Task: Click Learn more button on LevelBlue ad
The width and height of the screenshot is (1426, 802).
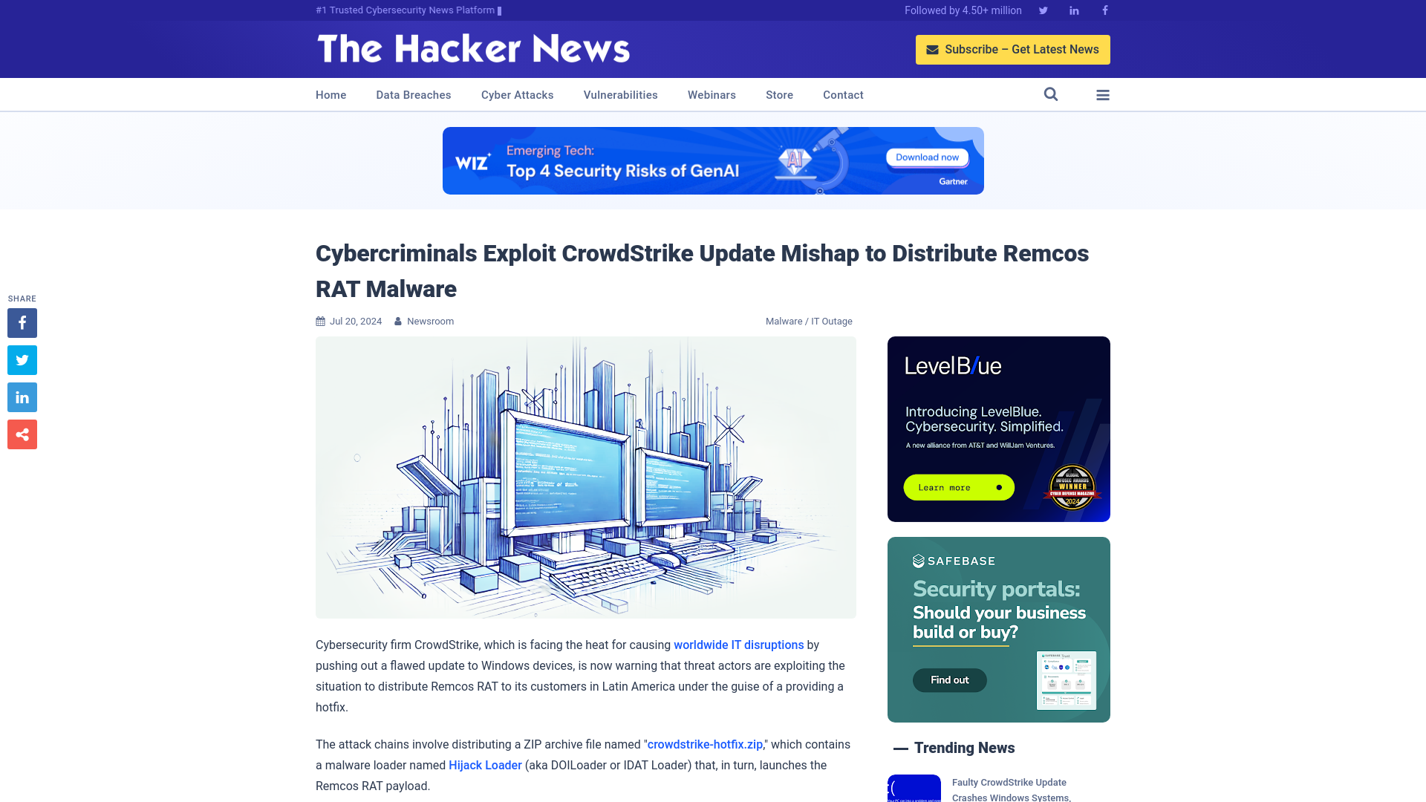Action: [x=959, y=488]
